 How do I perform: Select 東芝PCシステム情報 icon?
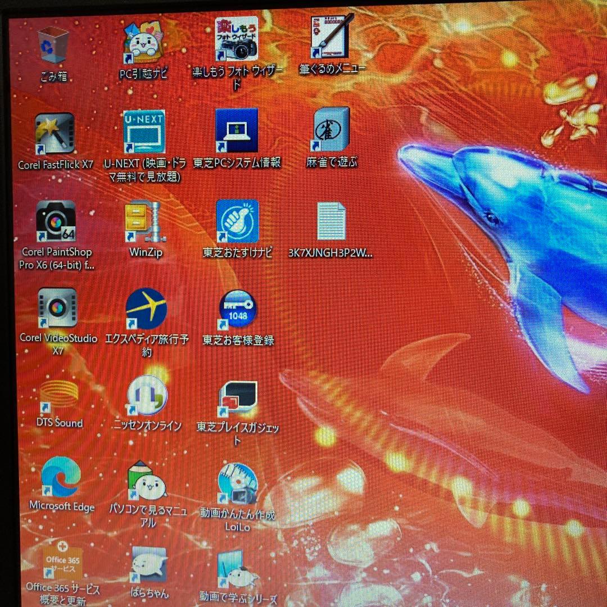(237, 130)
